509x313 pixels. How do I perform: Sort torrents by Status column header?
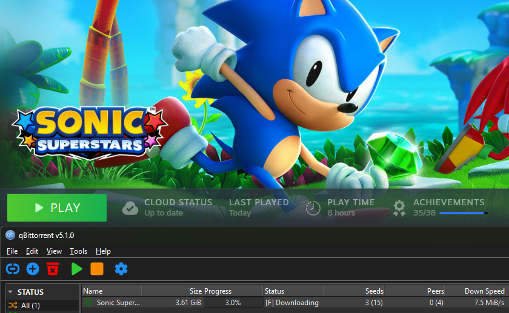click(293, 291)
